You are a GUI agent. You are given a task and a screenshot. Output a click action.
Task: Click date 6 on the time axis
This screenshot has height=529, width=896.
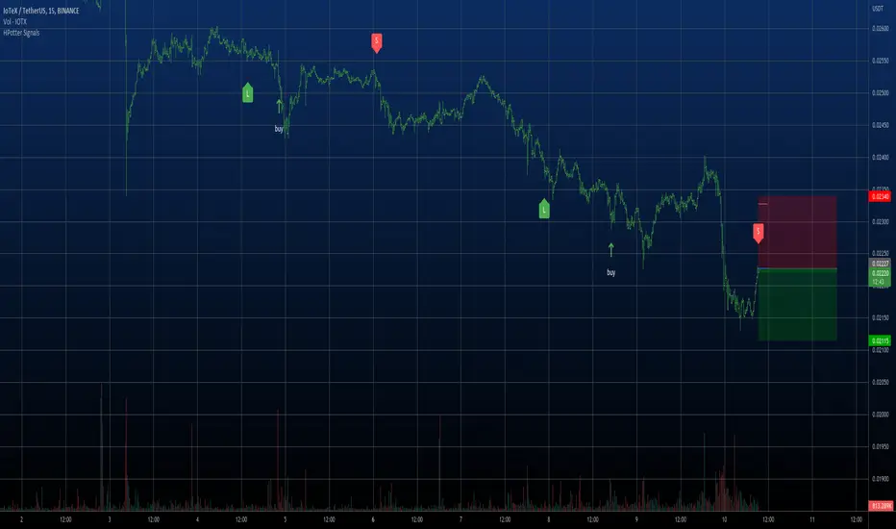(x=373, y=519)
